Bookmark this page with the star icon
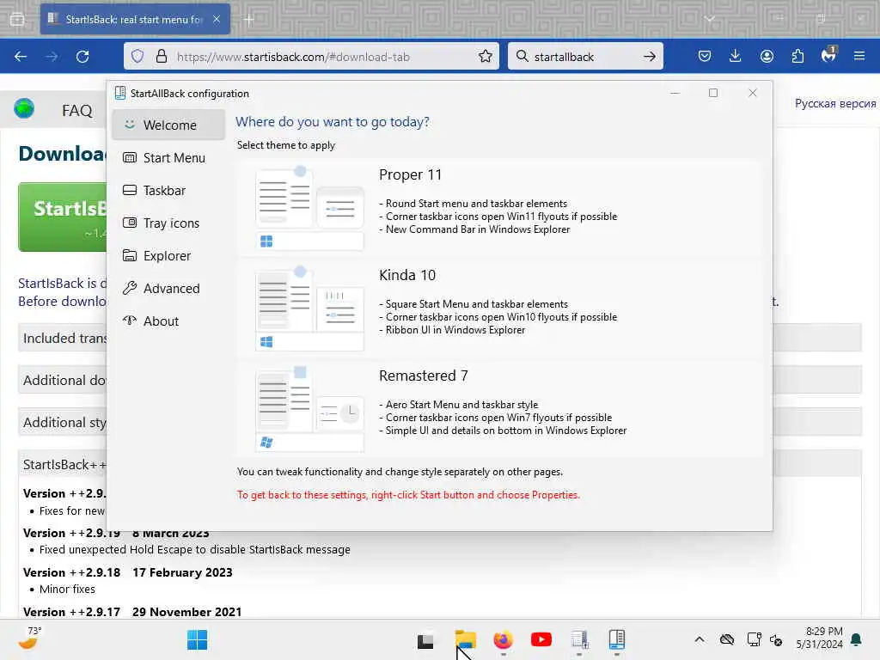The width and height of the screenshot is (880, 660). tap(486, 56)
